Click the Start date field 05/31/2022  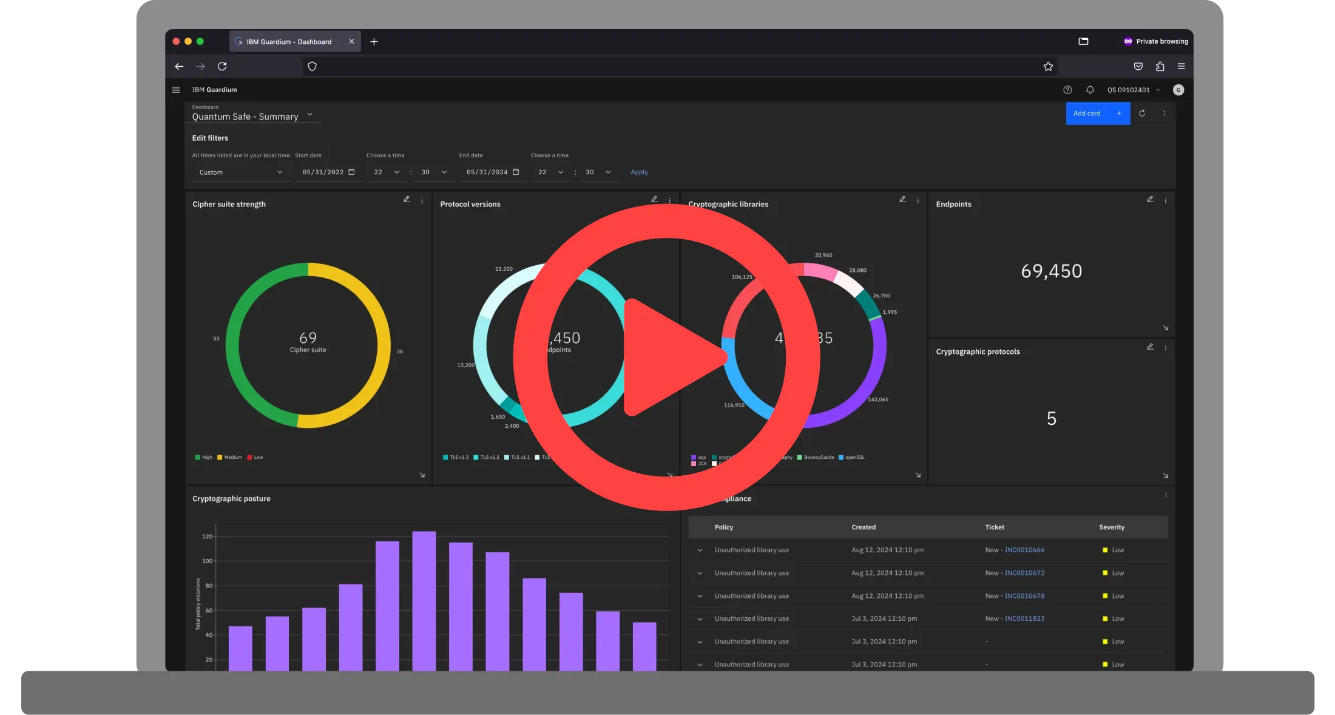pyautogui.click(x=328, y=172)
